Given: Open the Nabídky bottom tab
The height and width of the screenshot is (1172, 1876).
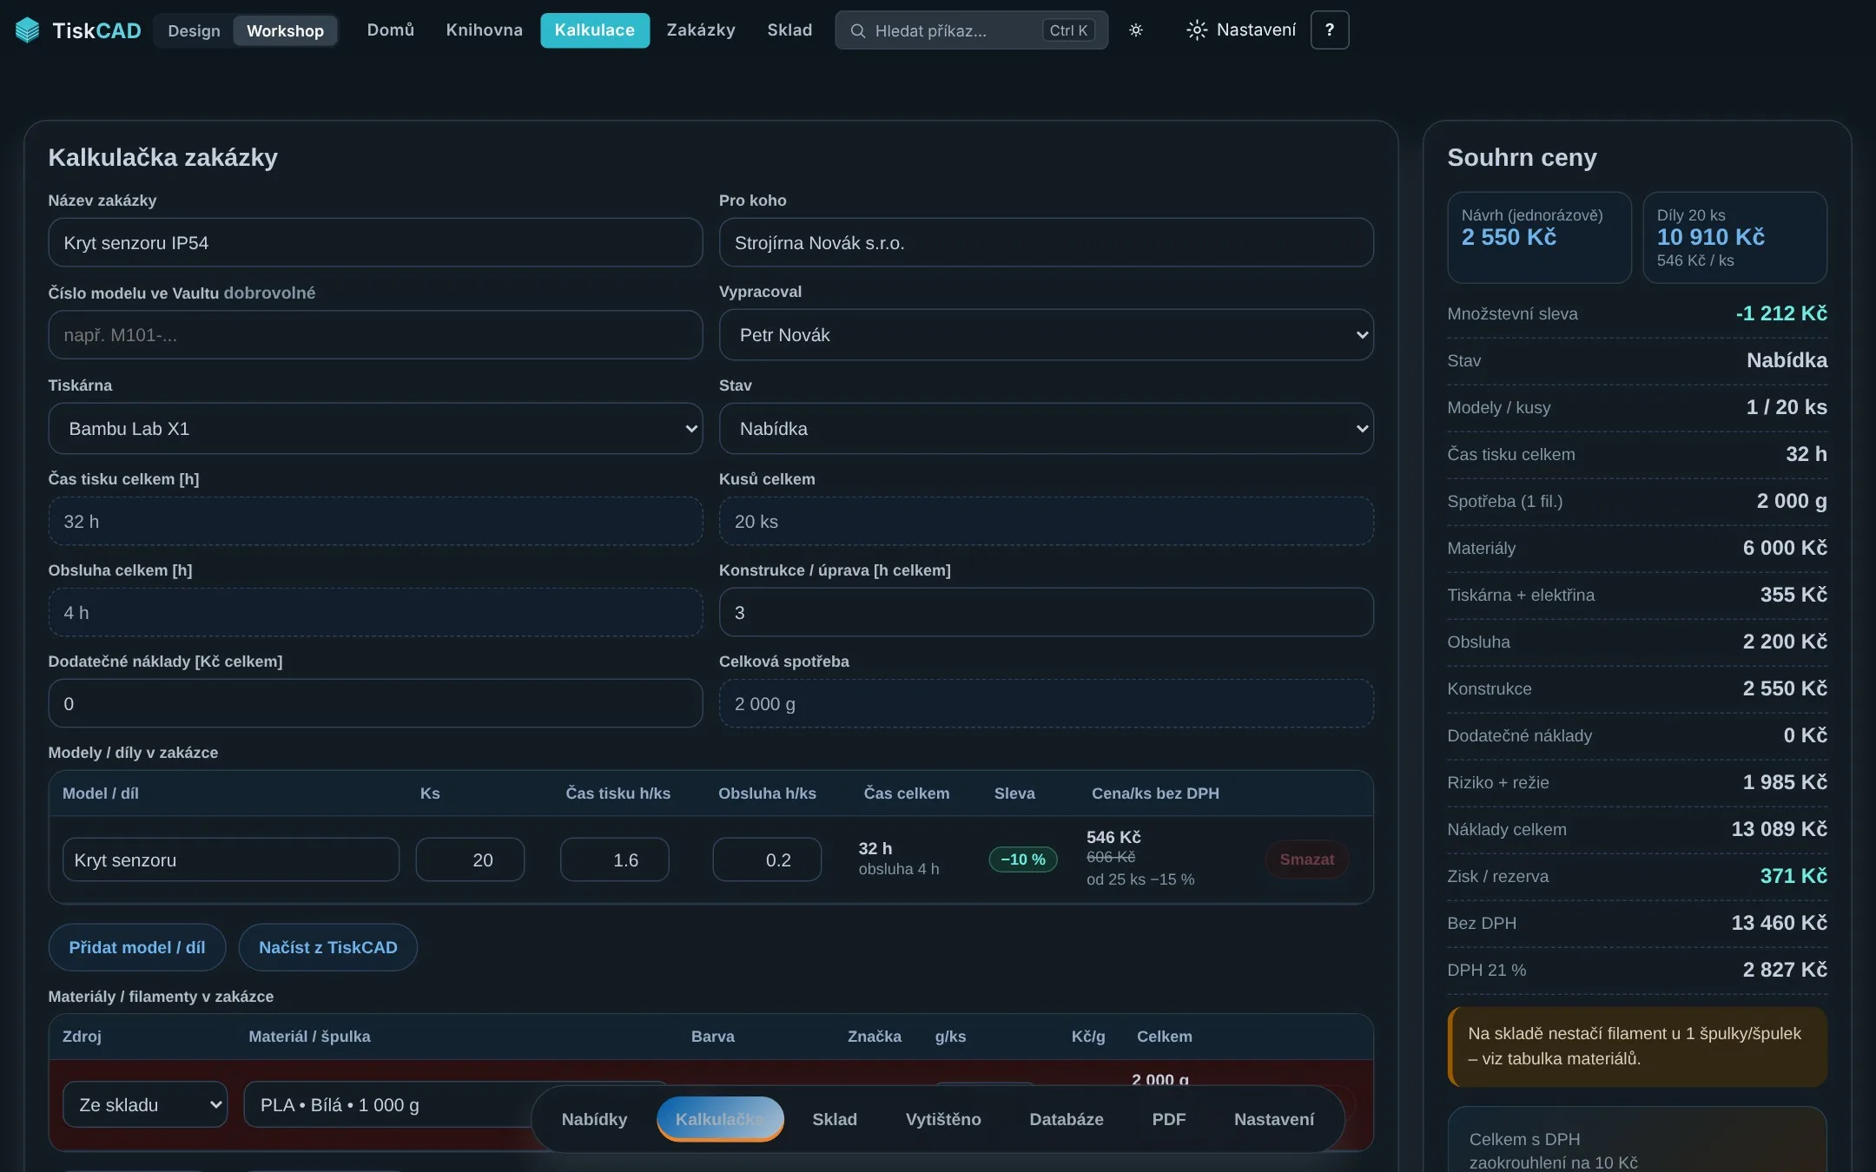Looking at the screenshot, I should 594,1119.
